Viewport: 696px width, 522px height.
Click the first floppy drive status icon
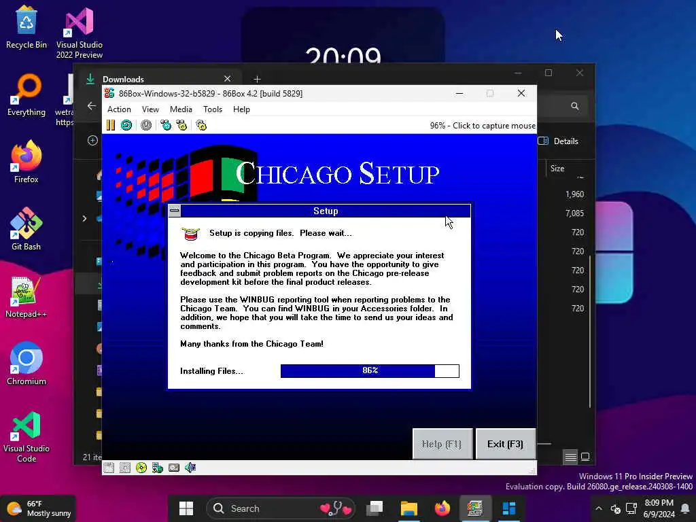coord(109,468)
